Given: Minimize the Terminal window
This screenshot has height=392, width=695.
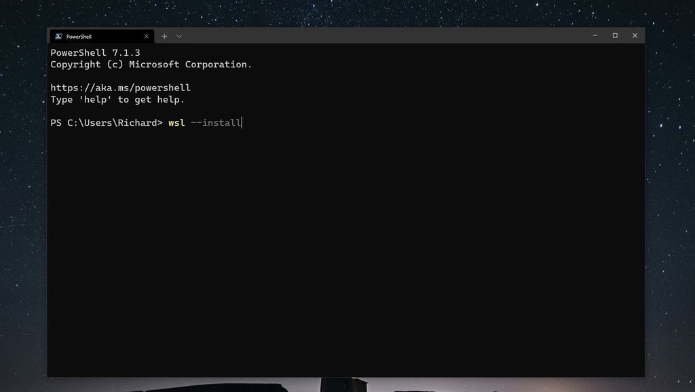Looking at the screenshot, I should pos(595,35).
